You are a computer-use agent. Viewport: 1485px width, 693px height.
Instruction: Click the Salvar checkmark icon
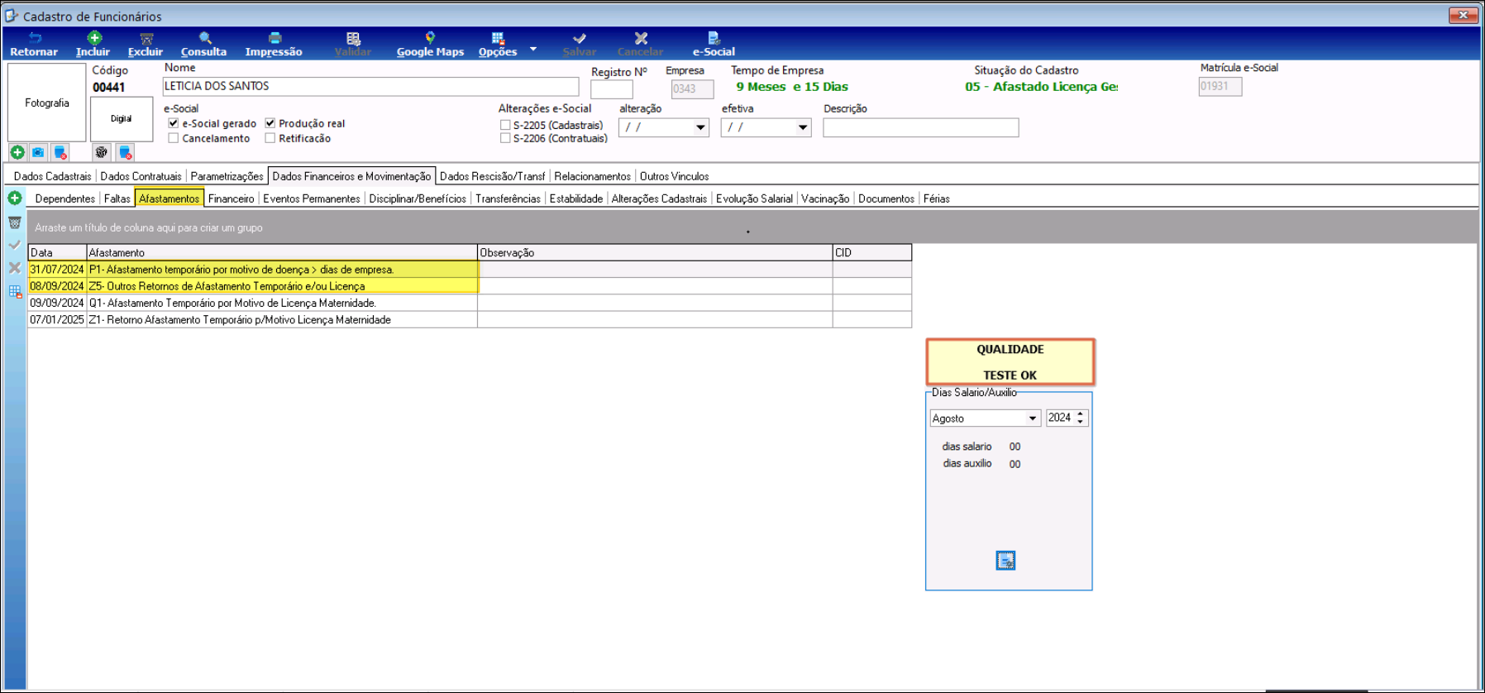click(580, 38)
